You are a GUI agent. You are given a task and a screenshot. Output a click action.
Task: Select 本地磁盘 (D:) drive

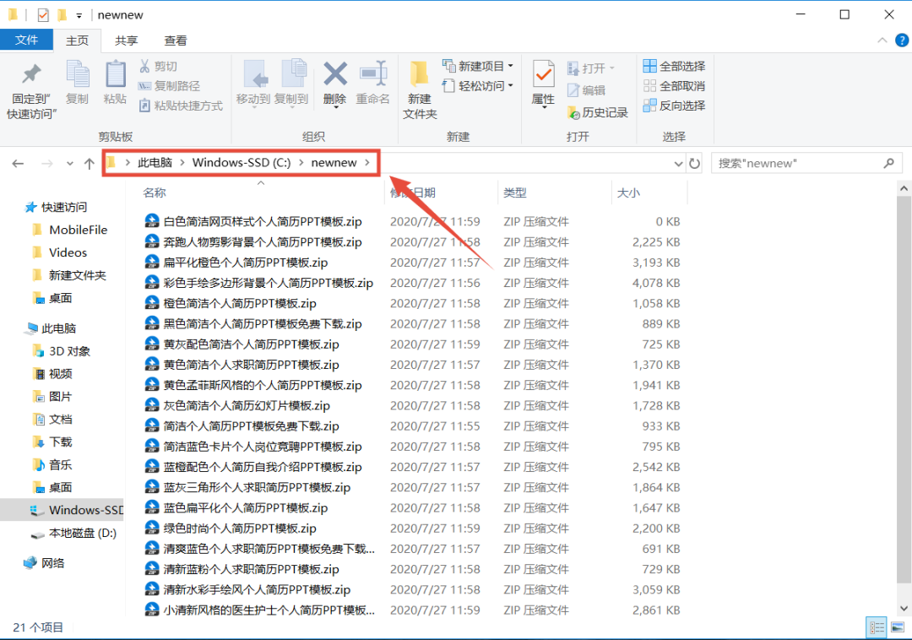point(73,533)
